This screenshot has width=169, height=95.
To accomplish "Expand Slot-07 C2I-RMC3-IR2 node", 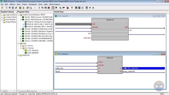I will point(21,36).
